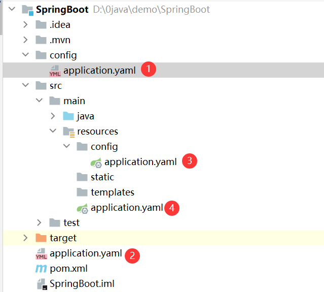Select the SpringBoot project name
Viewport: 324px width, 292px height.
(62, 10)
